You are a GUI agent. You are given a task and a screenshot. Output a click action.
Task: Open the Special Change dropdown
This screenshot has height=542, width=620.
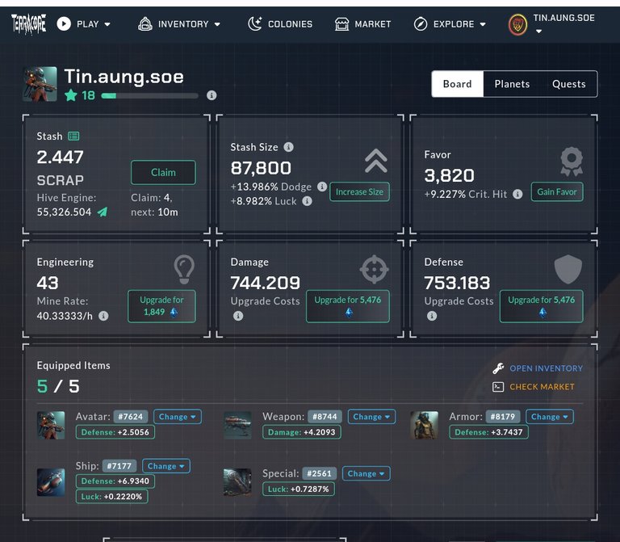click(366, 473)
